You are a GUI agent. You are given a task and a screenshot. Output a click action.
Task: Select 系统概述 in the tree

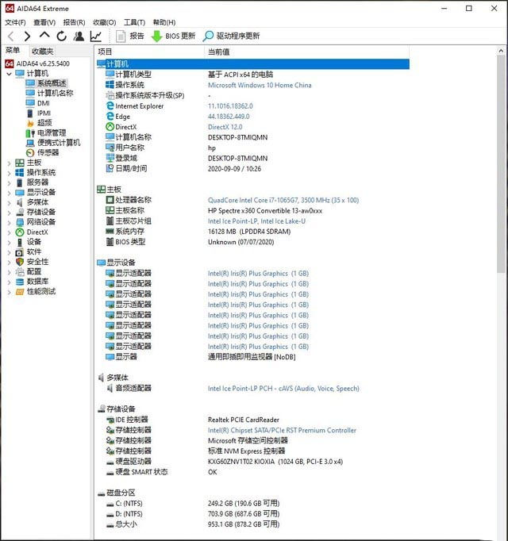52,83
